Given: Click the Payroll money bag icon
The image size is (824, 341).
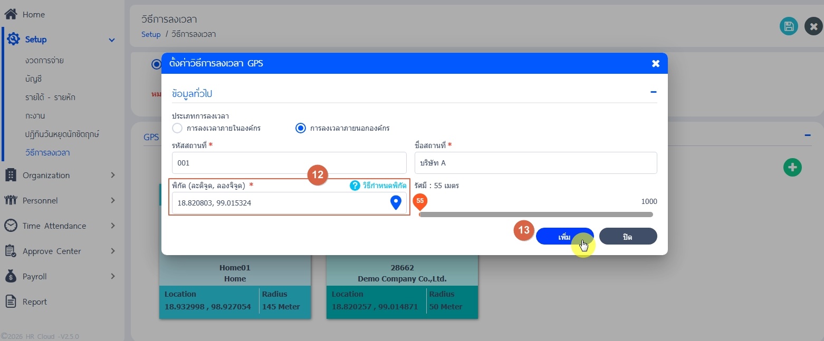Looking at the screenshot, I should 11,276.
